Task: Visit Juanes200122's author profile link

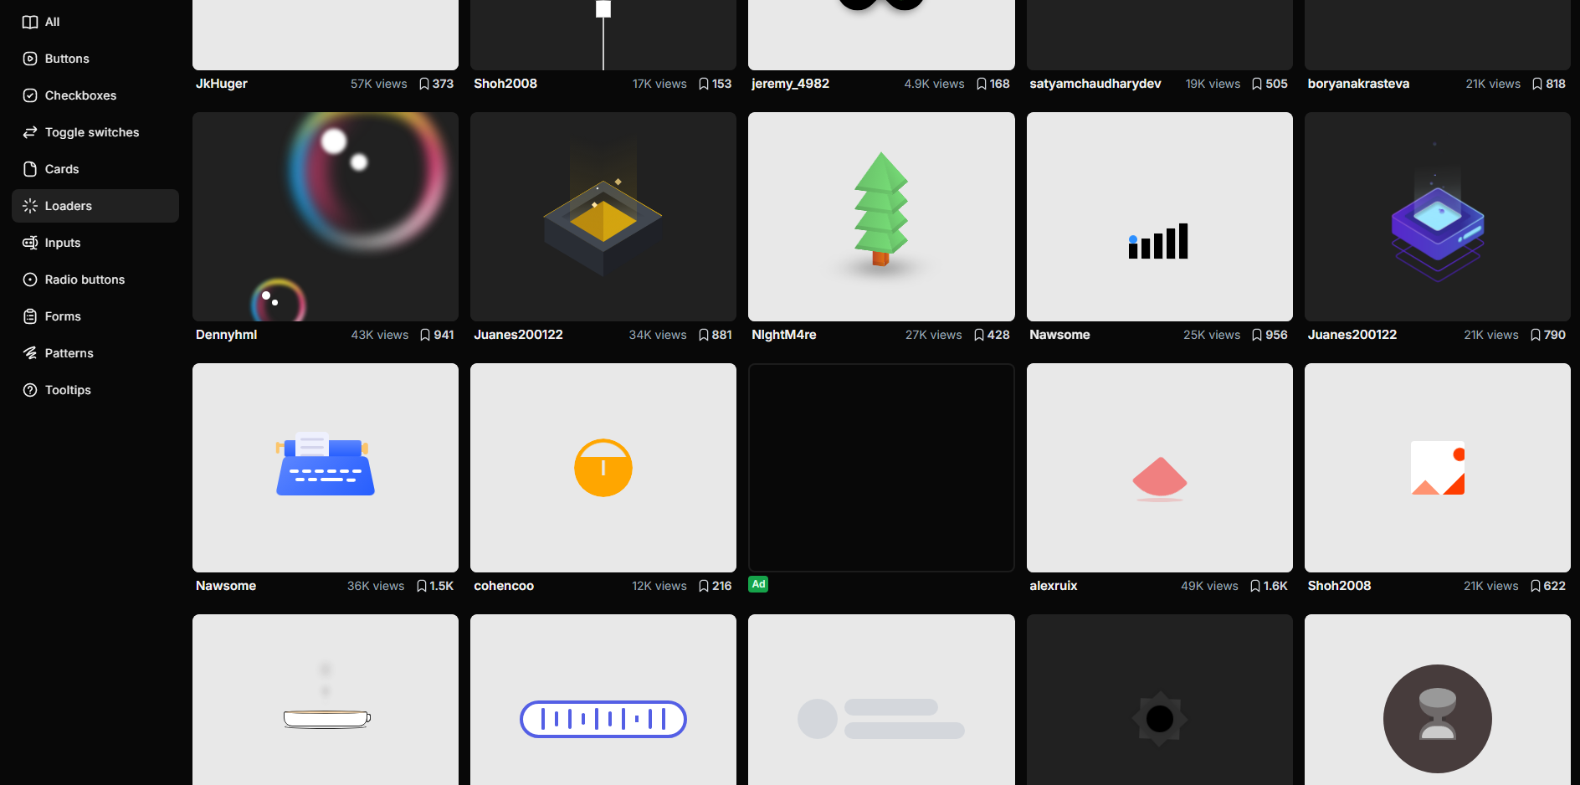Action: (x=518, y=335)
